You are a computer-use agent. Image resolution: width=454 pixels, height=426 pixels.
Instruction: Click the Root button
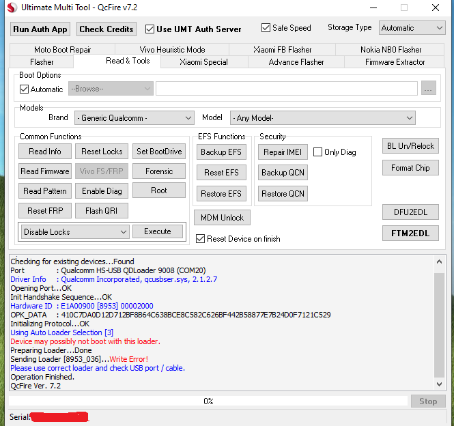point(159,190)
